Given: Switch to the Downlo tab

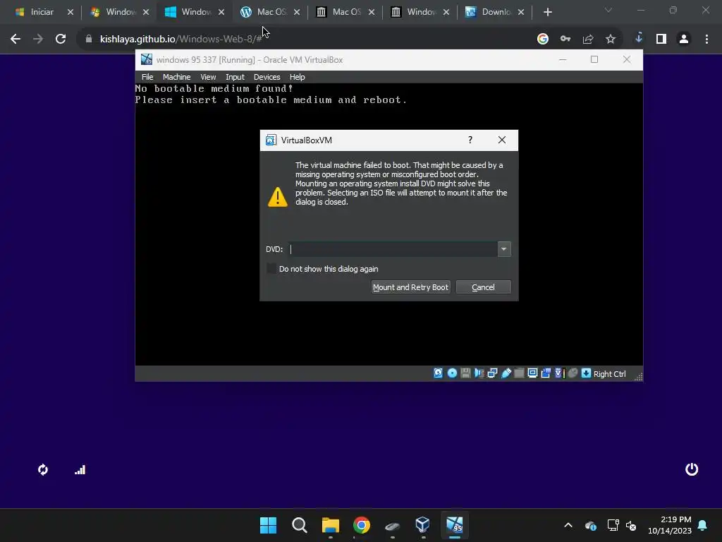Looking at the screenshot, I should [494, 12].
